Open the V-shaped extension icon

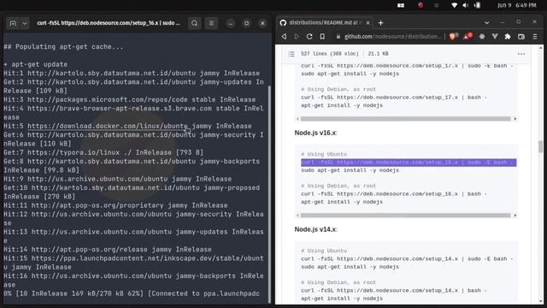495,36
